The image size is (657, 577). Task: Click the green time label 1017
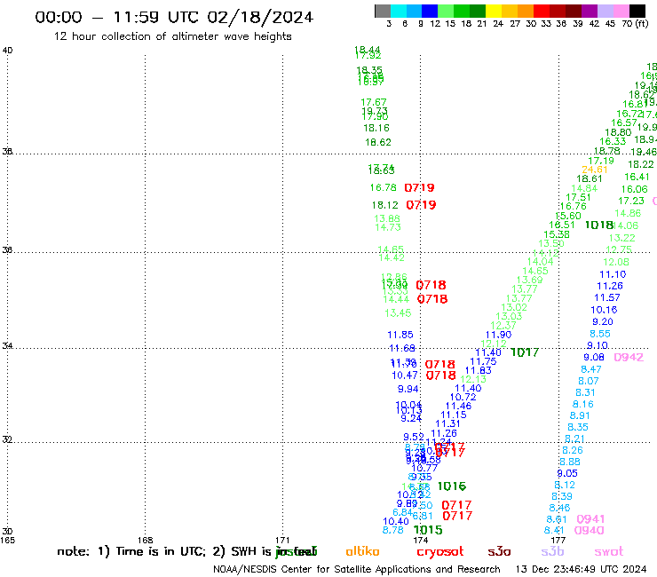tap(525, 352)
